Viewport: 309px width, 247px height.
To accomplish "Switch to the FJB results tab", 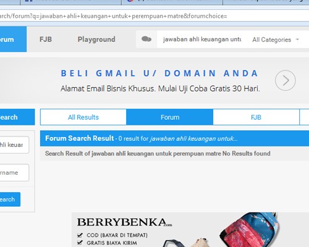I will point(256,117).
